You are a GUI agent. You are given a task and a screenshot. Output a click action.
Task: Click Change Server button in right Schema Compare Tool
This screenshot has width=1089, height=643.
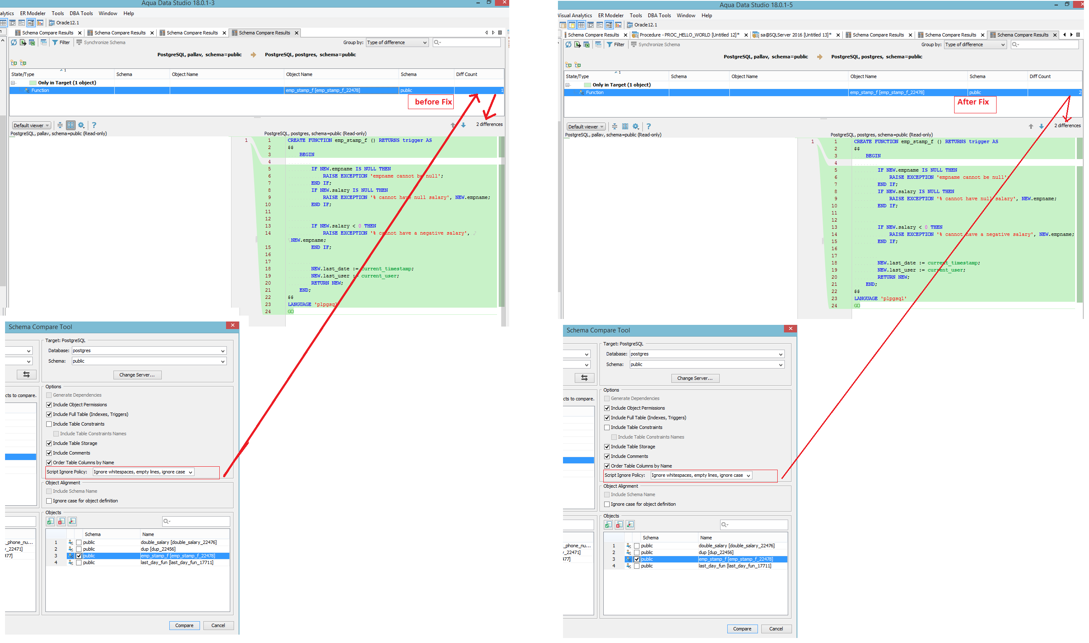(695, 378)
